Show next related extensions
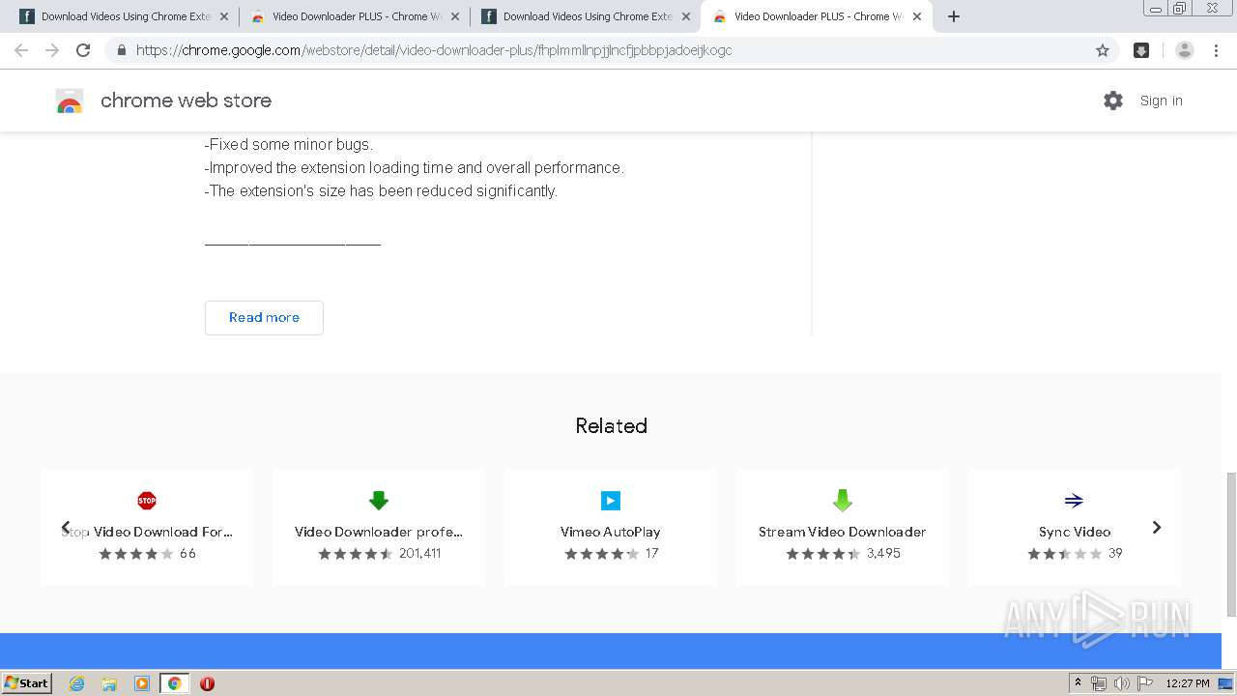The height and width of the screenshot is (696, 1237). pyautogui.click(x=1157, y=527)
